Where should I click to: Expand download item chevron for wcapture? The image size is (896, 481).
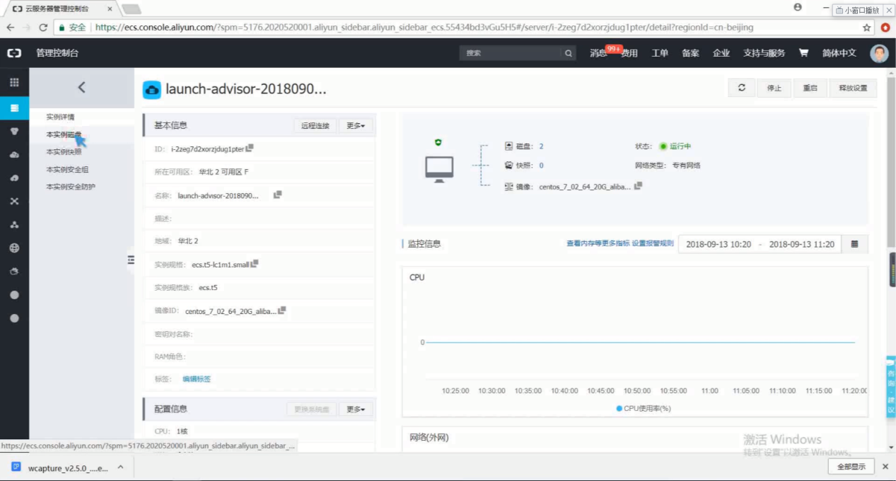(120, 468)
